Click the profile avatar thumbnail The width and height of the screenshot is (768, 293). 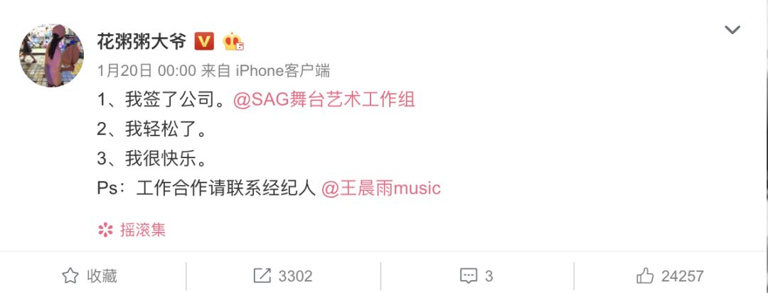51,55
